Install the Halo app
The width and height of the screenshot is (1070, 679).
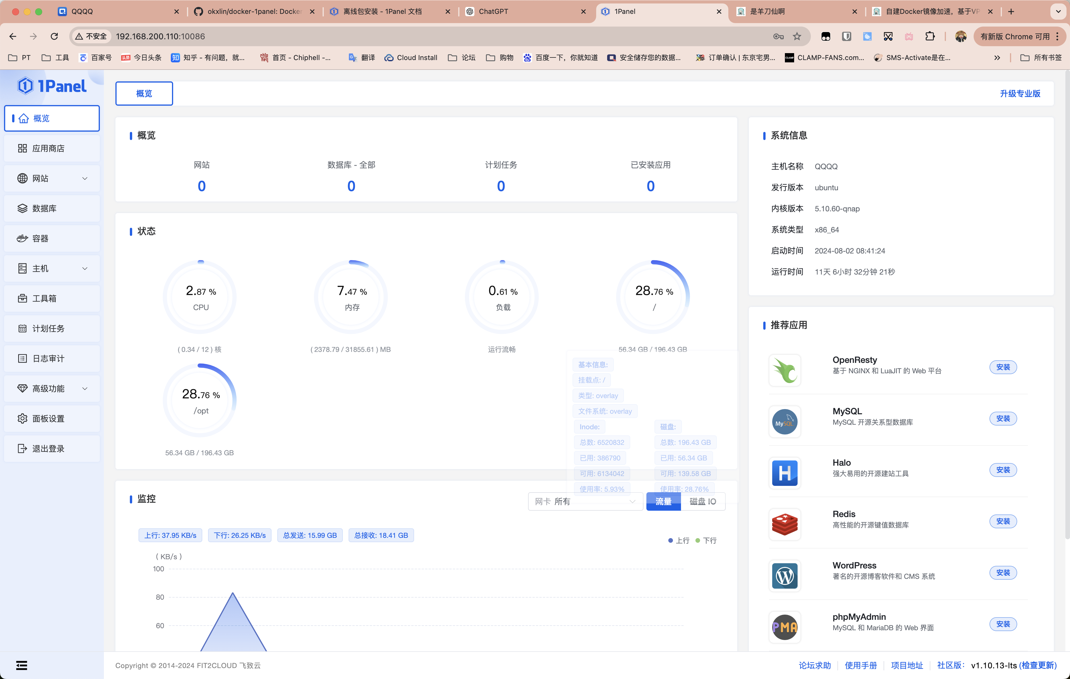pyautogui.click(x=1003, y=470)
